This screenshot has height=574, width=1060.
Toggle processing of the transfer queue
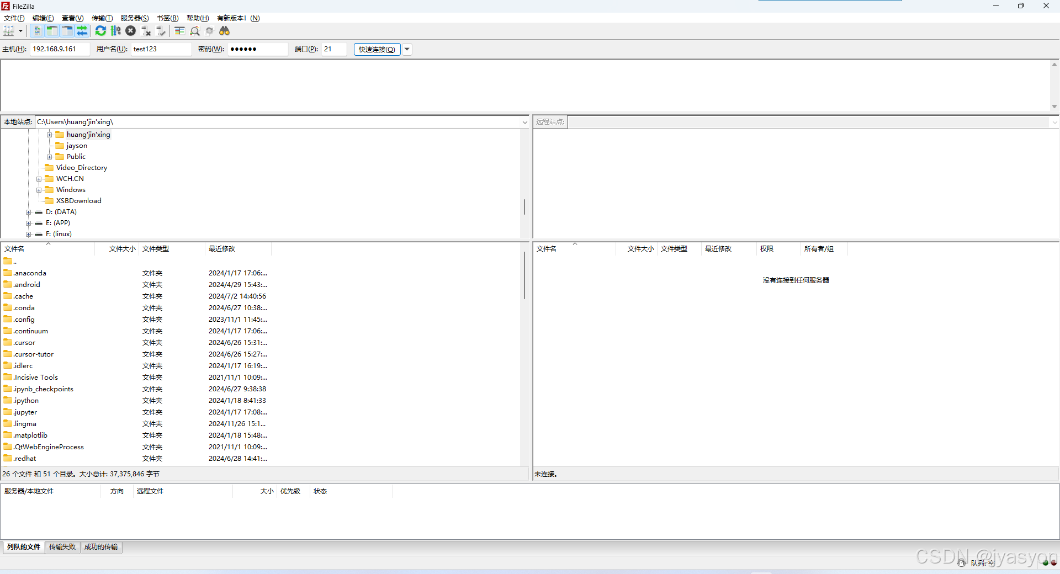click(116, 31)
